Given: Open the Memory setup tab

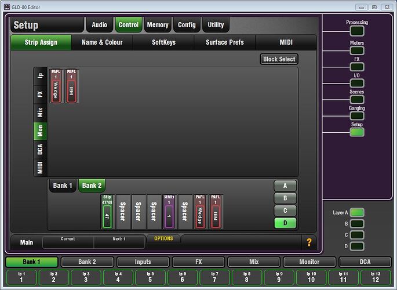Looking at the screenshot, I should tap(158, 25).
